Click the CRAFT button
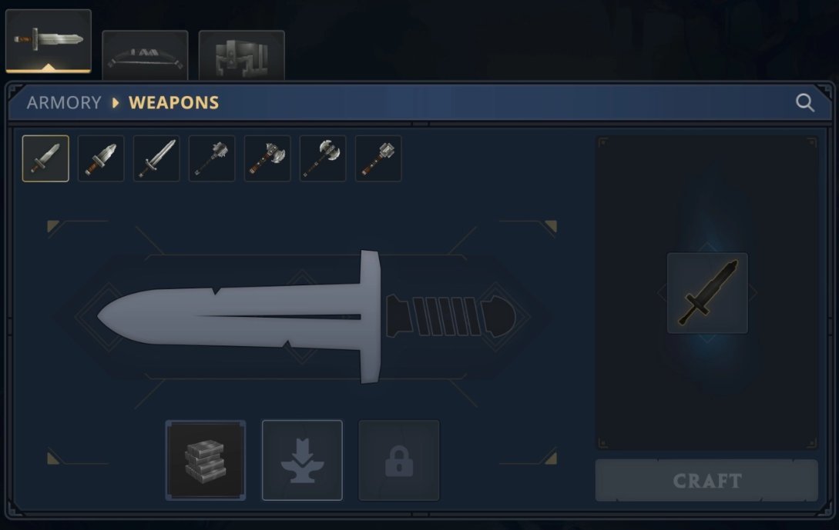Viewport: 839px width, 530px height. point(706,480)
